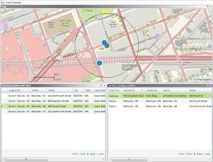Go to Next page in Contract Locations panel
The height and width of the screenshot is (162, 213).
[93, 154]
